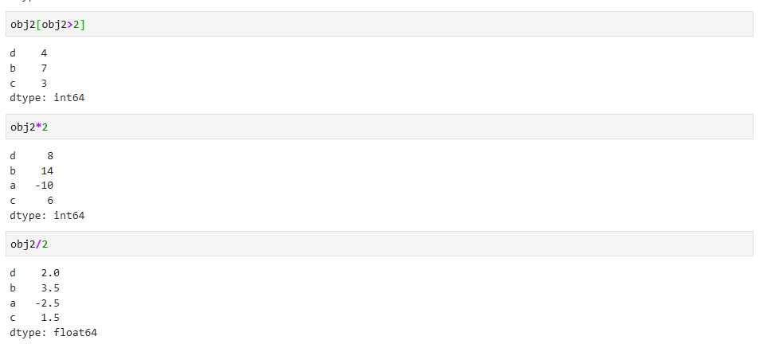Click the dtype: float64 output line

click(53, 333)
